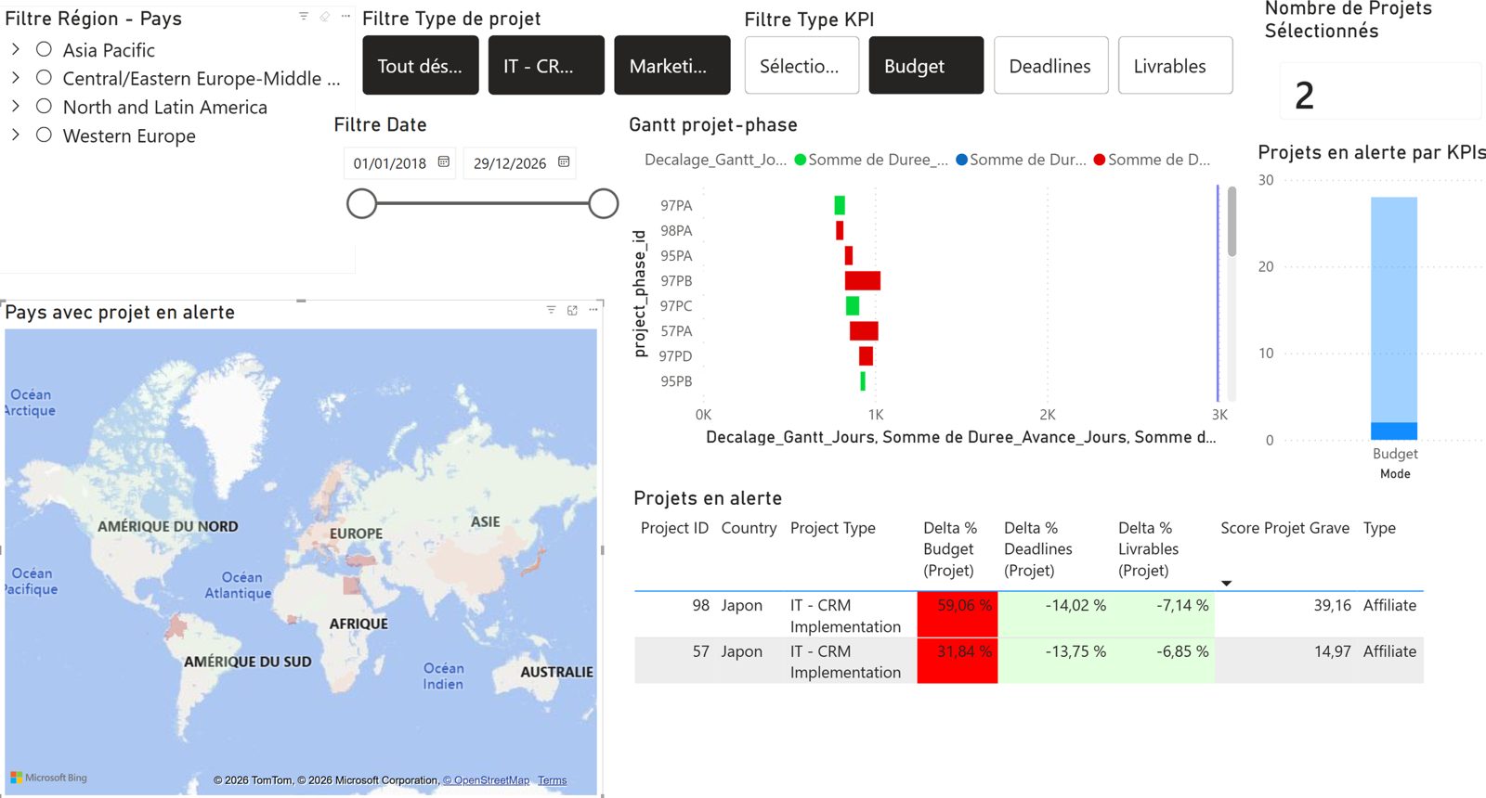This screenshot has height=798, width=1486.
Task: Select Livrables KPI filter button
Action: (1176, 66)
